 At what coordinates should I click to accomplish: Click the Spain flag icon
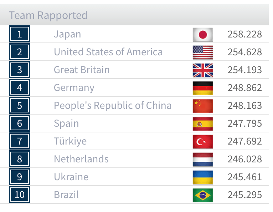(203, 123)
